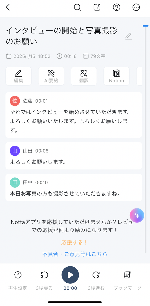Tap the share/export icon
This screenshot has width=150, height=306.
97,8
